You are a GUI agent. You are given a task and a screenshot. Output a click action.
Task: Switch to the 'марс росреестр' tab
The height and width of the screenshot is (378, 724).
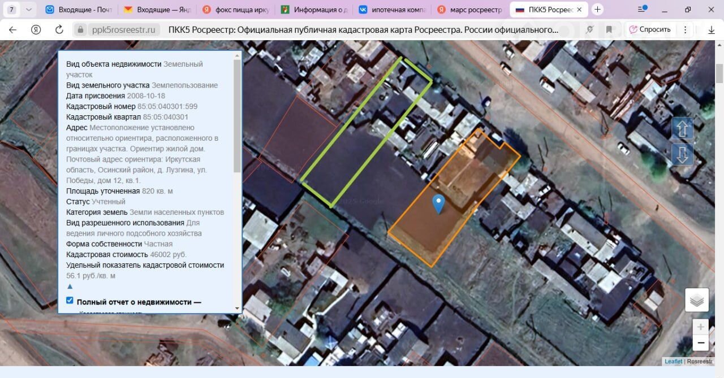469,10
